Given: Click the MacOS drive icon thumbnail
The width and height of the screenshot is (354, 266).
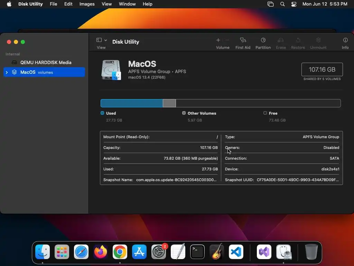Looking at the screenshot, I should (111, 70).
